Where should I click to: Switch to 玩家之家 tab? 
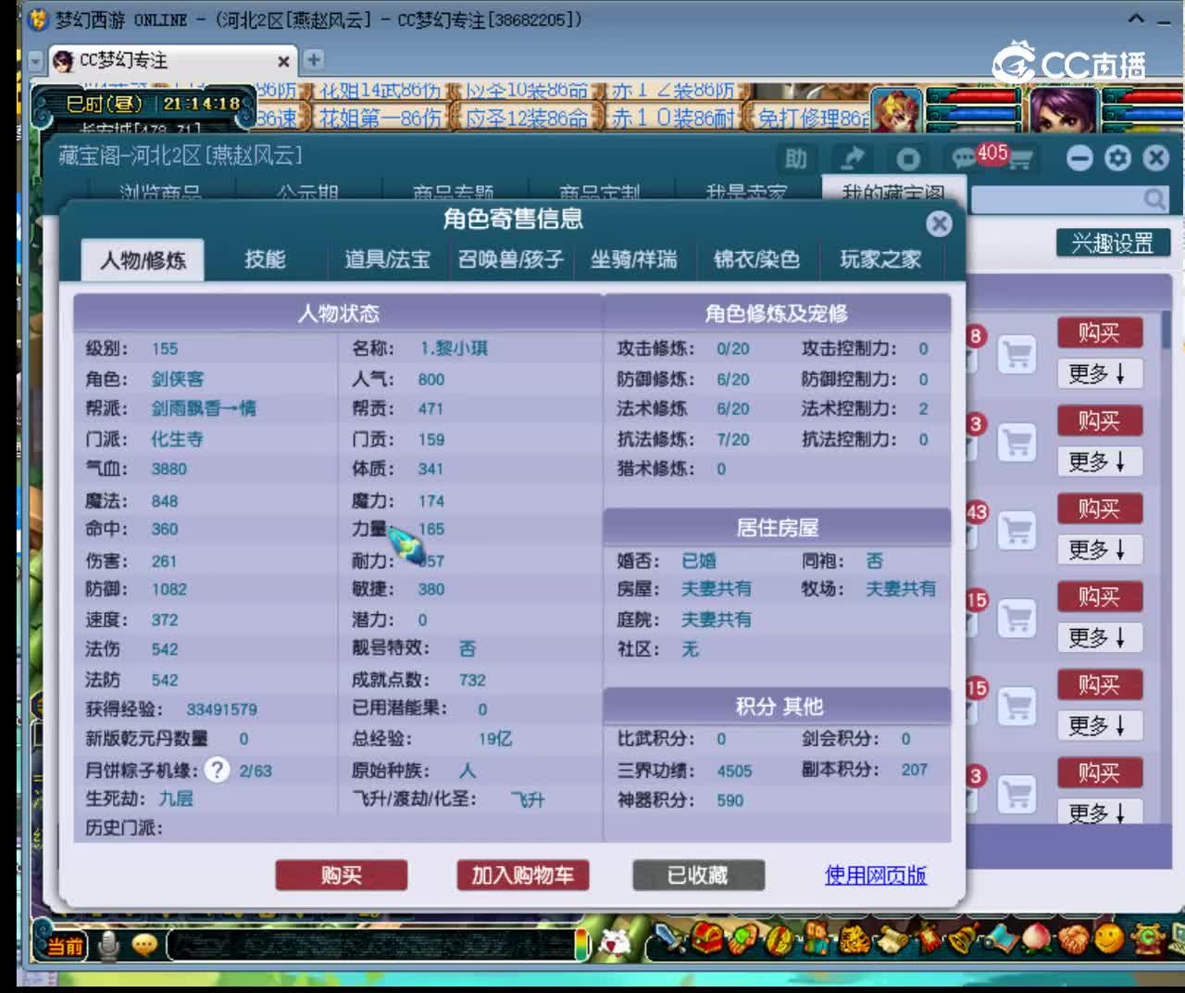[x=880, y=259]
